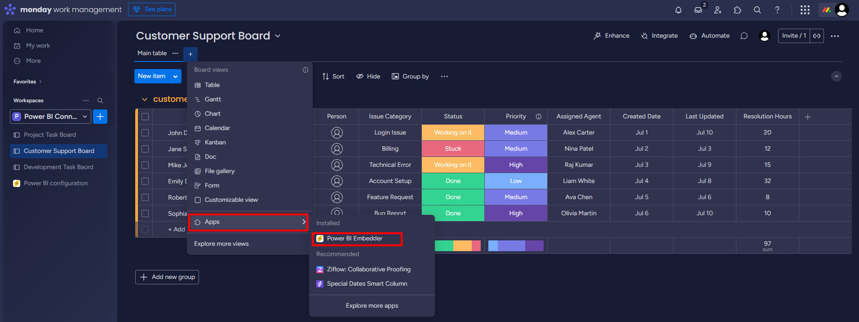Go to My work in sidebar
Image resolution: width=859 pixels, height=322 pixels.
pos(38,46)
